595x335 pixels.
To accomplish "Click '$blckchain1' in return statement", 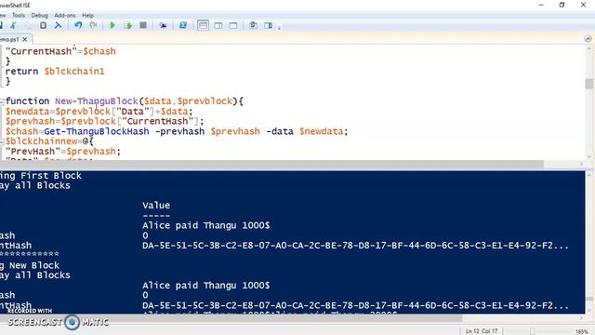I will coord(74,72).
